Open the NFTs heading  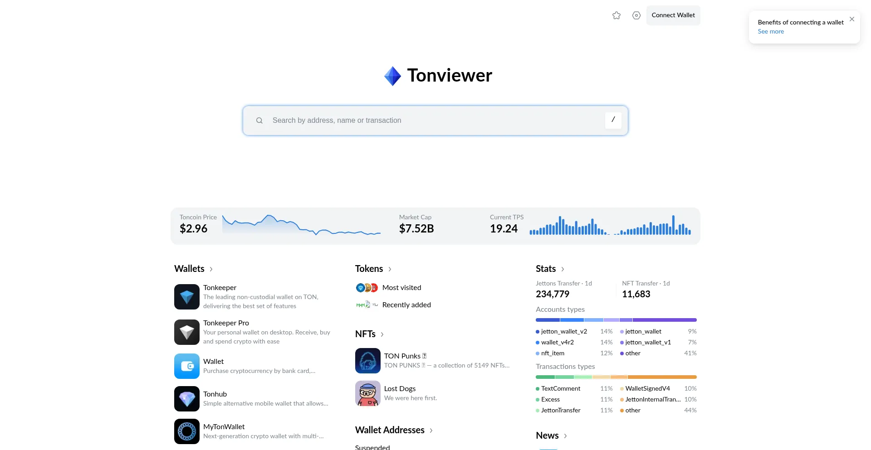pyautogui.click(x=365, y=334)
